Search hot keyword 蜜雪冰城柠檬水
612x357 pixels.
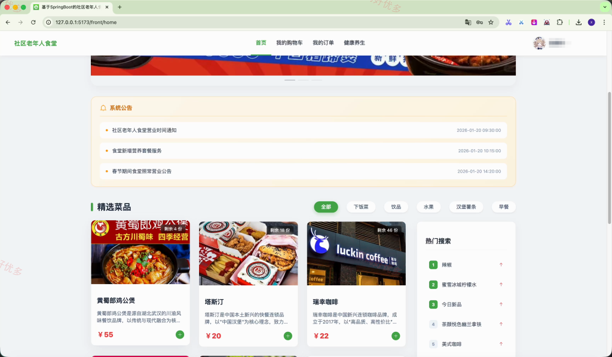coord(459,285)
